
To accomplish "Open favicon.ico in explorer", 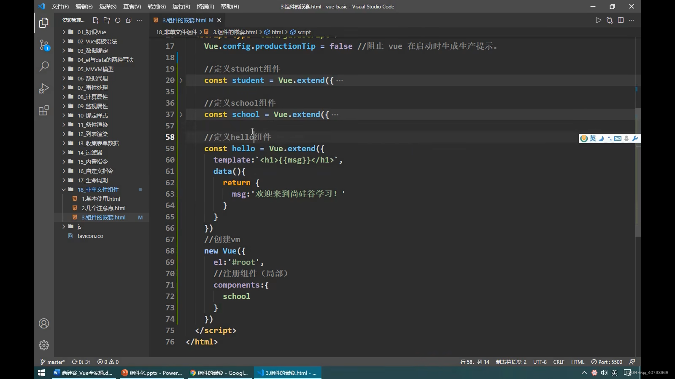I will 102,236.
